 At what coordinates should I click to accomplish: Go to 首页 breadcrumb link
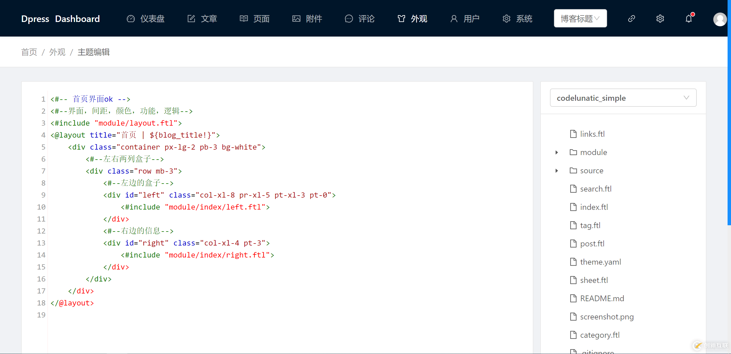tap(29, 52)
